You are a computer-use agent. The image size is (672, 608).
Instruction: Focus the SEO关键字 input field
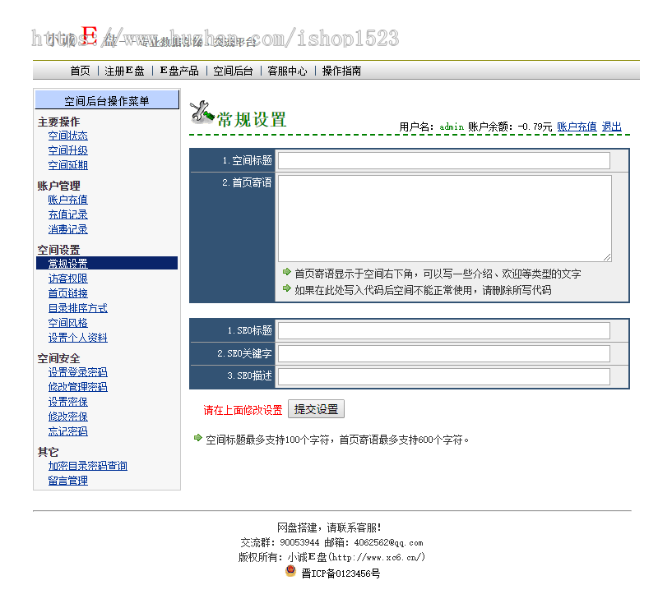[x=444, y=353]
